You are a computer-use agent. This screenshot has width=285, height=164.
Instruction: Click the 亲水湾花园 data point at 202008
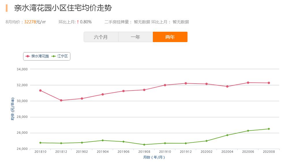click(x=269, y=83)
